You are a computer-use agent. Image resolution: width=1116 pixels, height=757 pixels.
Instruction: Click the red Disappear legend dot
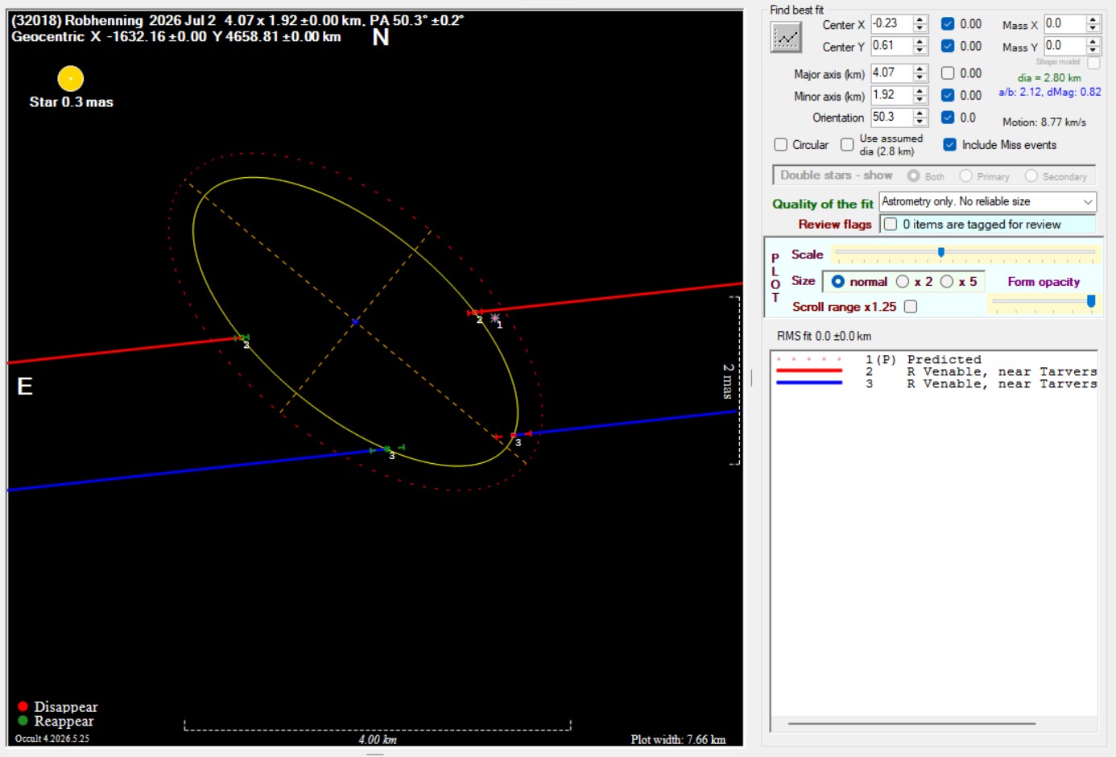23,706
